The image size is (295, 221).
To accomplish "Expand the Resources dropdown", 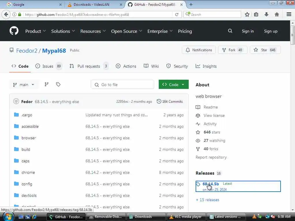I will [x=93, y=31].
